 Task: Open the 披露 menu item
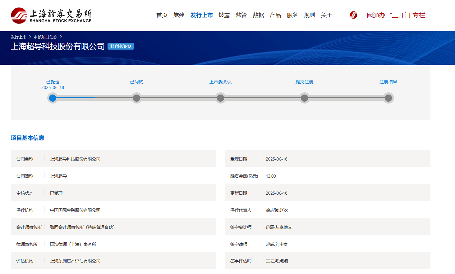224,15
